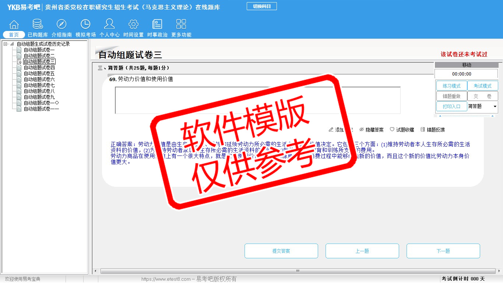
Task: Click the horizontal scrollbar thumb
Action: (x=298, y=271)
